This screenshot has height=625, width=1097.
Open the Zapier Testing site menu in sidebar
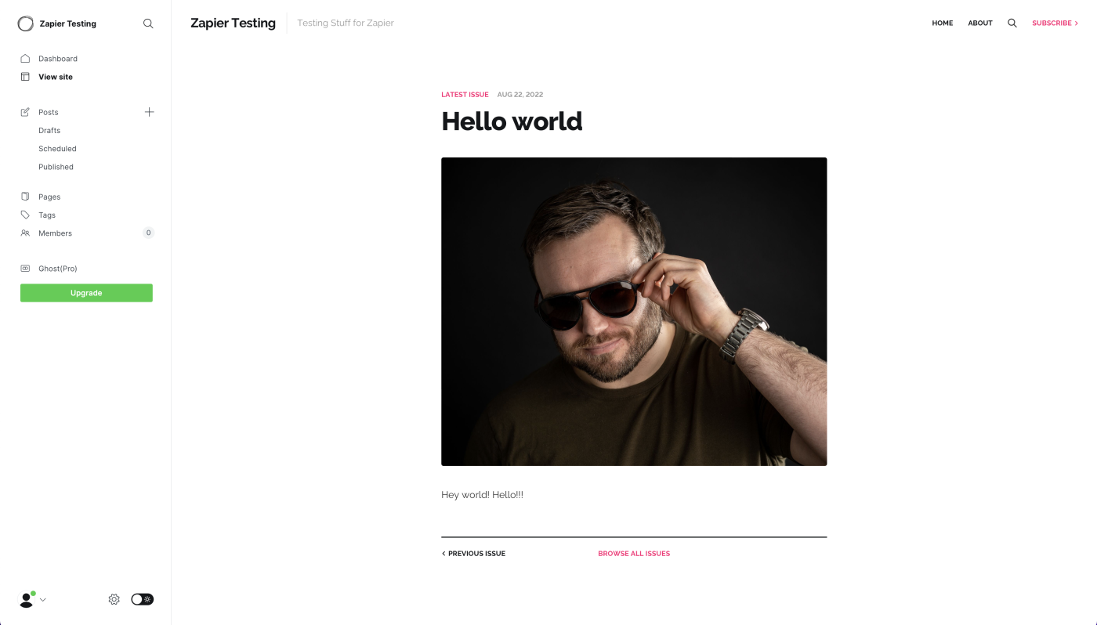click(x=57, y=23)
